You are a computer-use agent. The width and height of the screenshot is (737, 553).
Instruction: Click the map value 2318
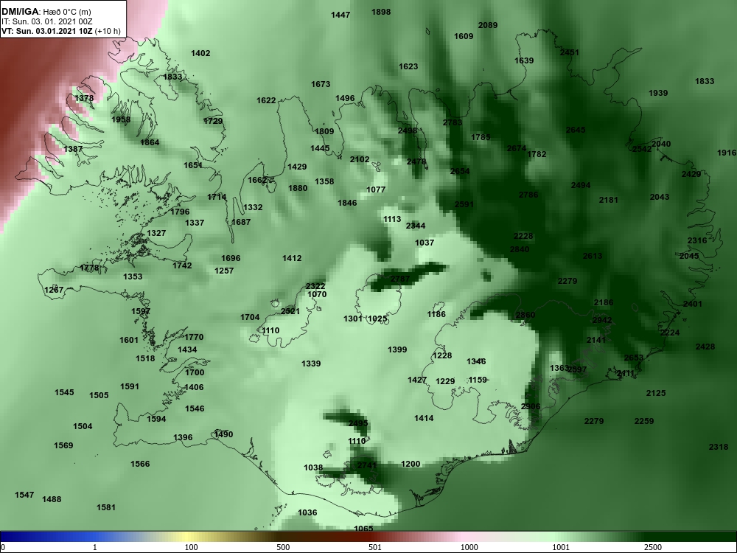point(718,448)
